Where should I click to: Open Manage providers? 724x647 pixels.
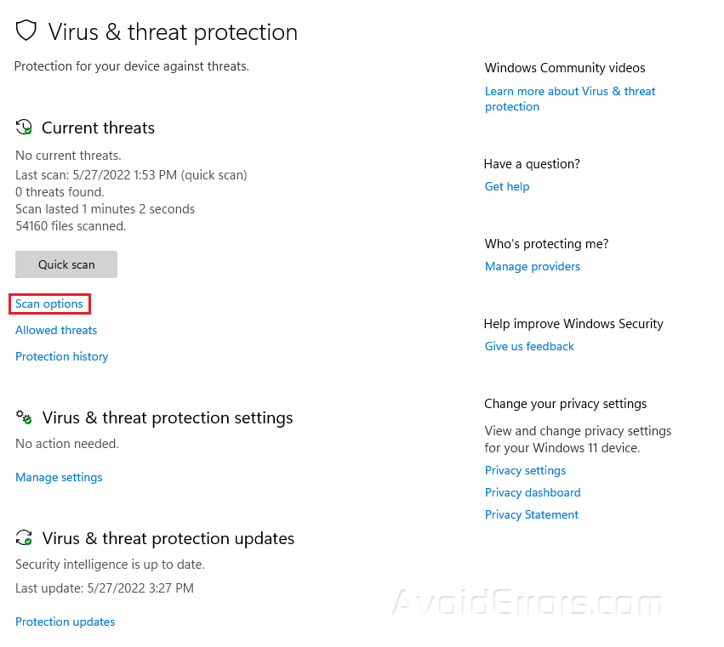pyautogui.click(x=533, y=266)
